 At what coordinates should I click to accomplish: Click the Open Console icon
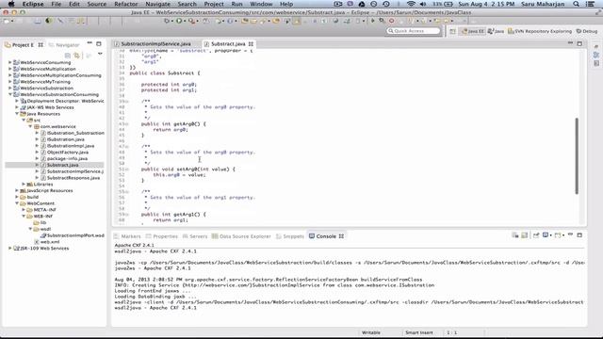click(x=557, y=234)
